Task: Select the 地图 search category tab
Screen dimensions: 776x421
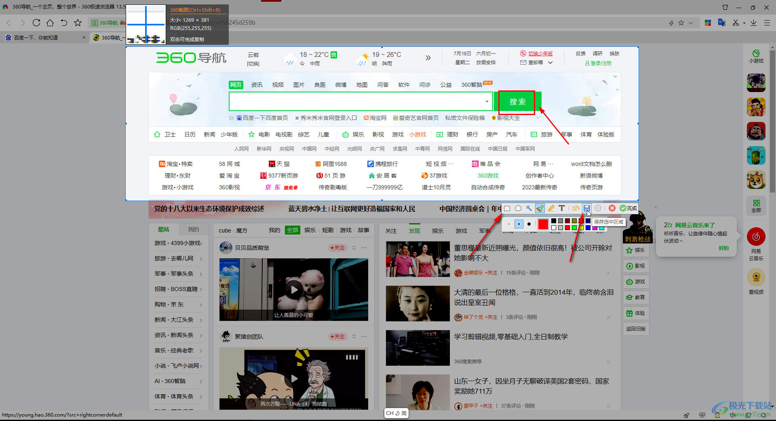Action: (362, 85)
